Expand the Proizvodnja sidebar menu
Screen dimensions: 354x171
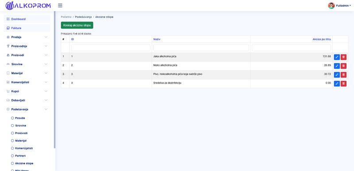click(x=27, y=46)
